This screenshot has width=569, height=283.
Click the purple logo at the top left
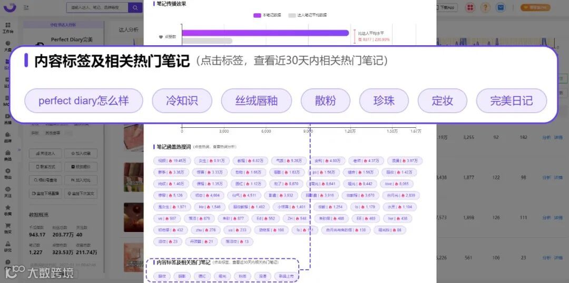point(10,7)
